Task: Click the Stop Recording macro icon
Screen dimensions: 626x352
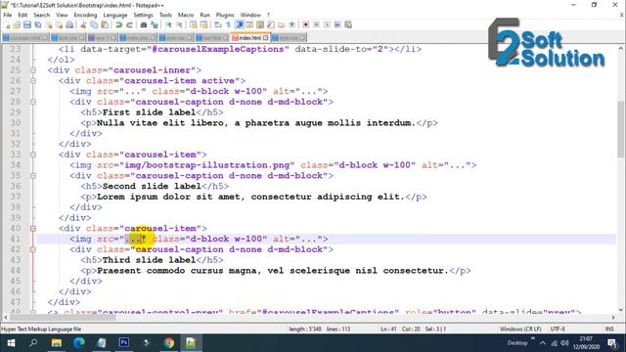Action: (x=316, y=24)
